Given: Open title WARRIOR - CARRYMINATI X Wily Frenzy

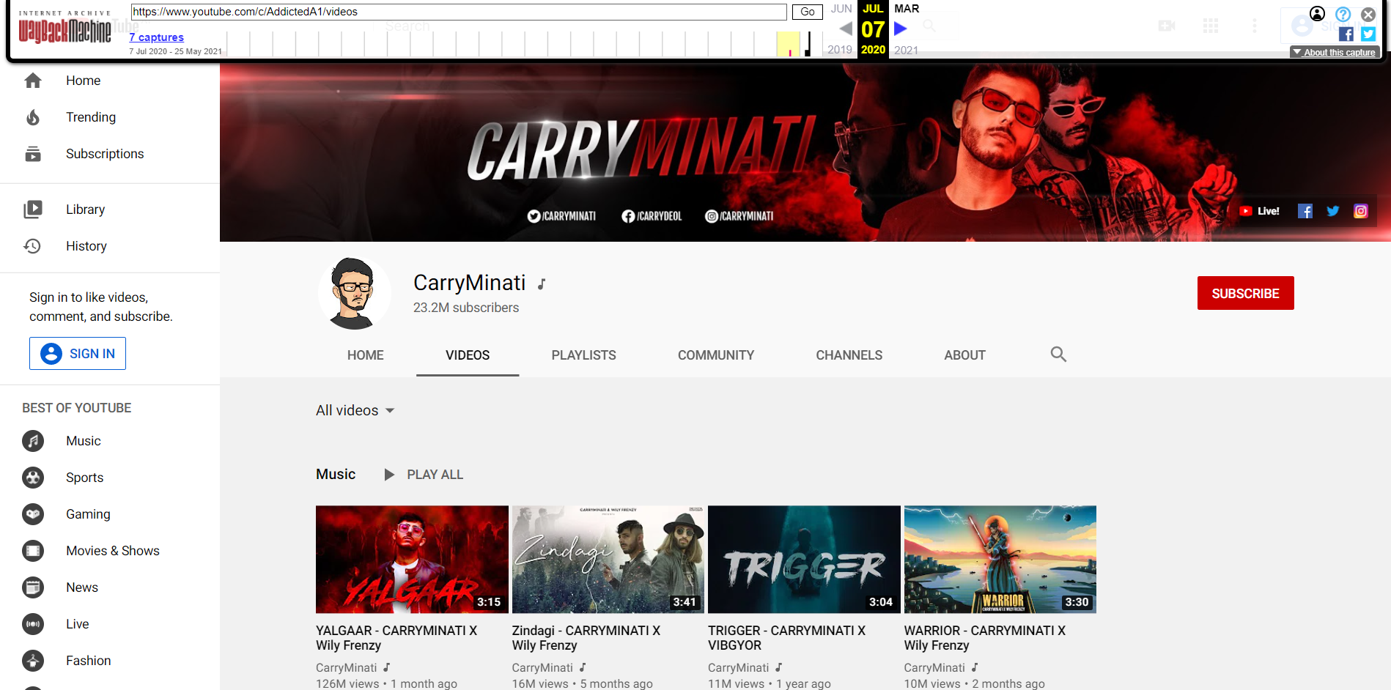Looking at the screenshot, I should (985, 638).
